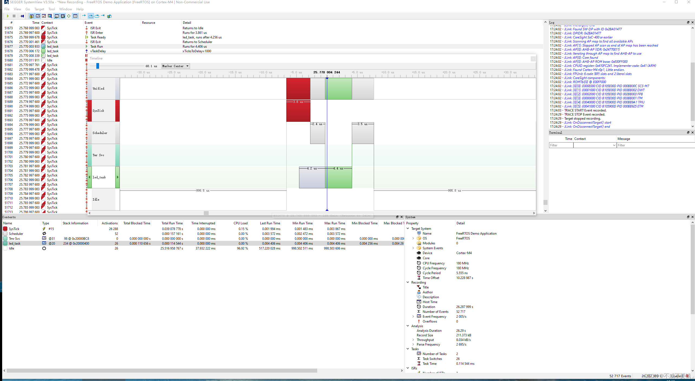Image resolution: width=695 pixels, height=381 pixels.
Task: Open the Help menu
Action: click(80, 9)
